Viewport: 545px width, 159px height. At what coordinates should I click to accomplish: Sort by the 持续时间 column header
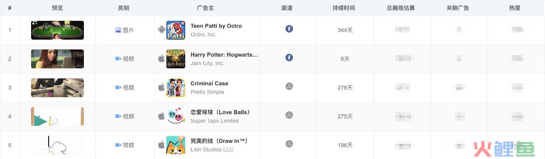click(x=344, y=8)
